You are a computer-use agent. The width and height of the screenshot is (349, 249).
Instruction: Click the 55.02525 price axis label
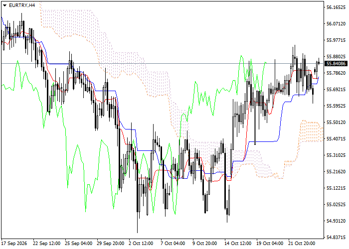tap(336, 205)
